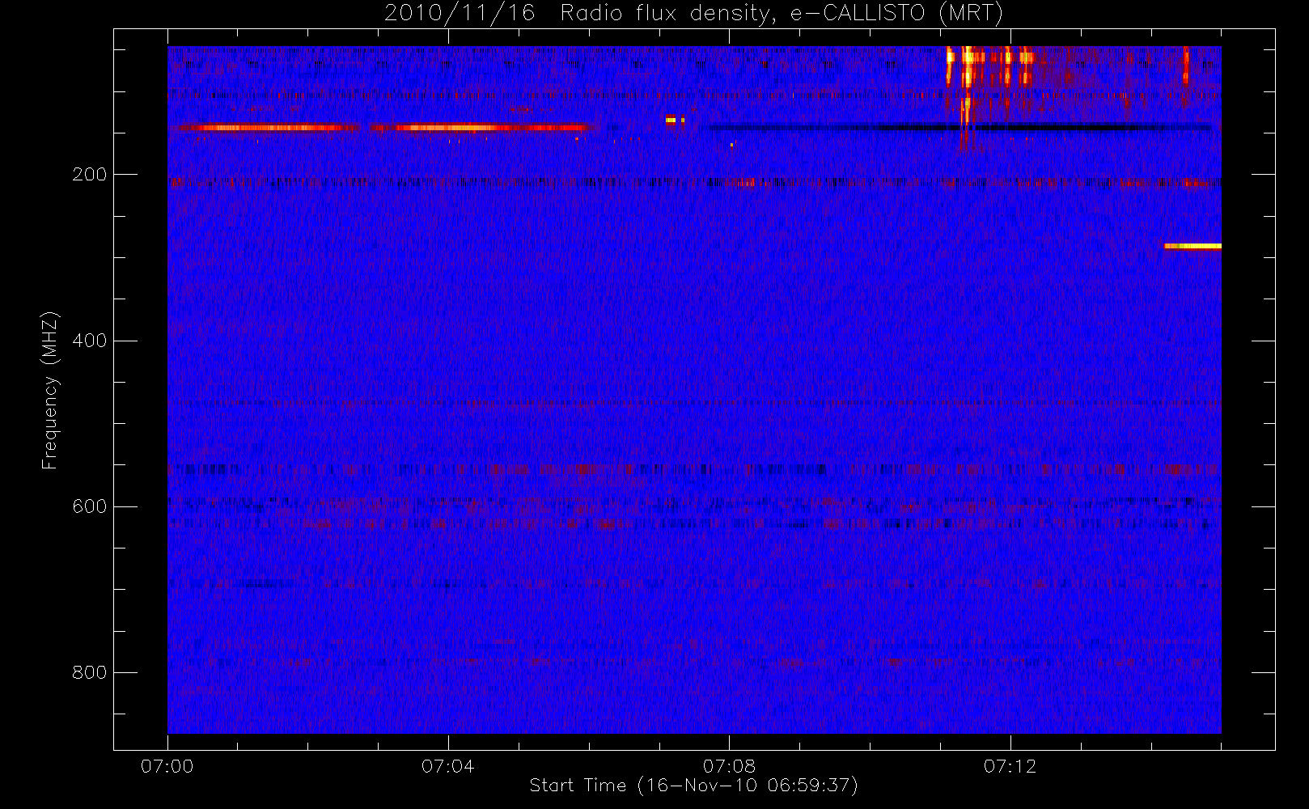Click the 200 frequency tick label
The image size is (1309, 809).
pos(89,175)
